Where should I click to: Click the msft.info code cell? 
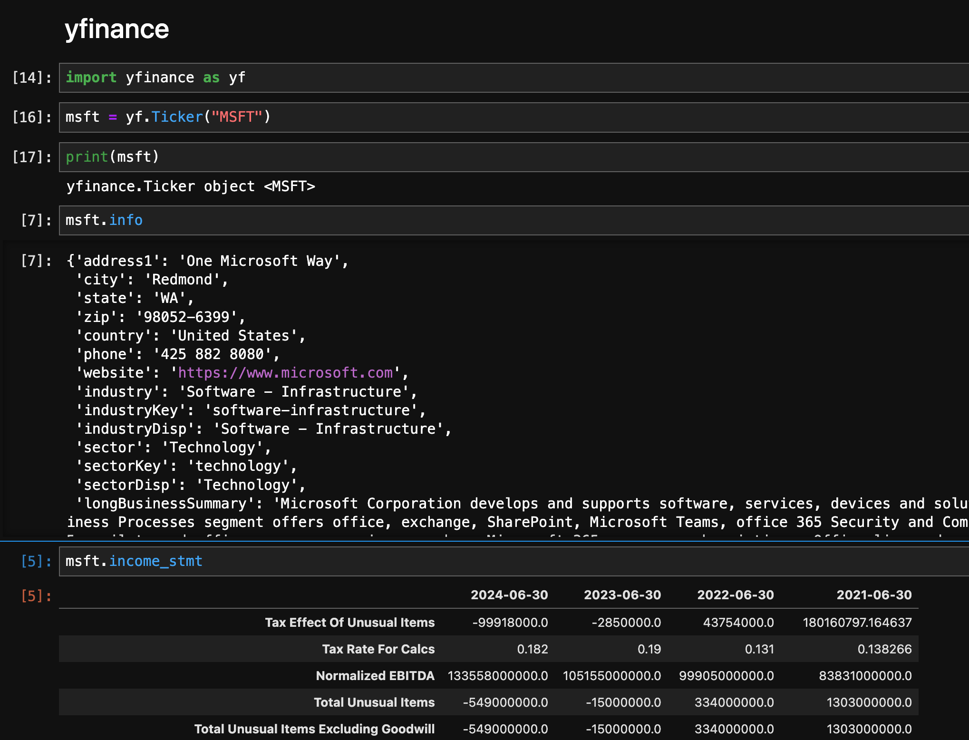click(x=514, y=220)
